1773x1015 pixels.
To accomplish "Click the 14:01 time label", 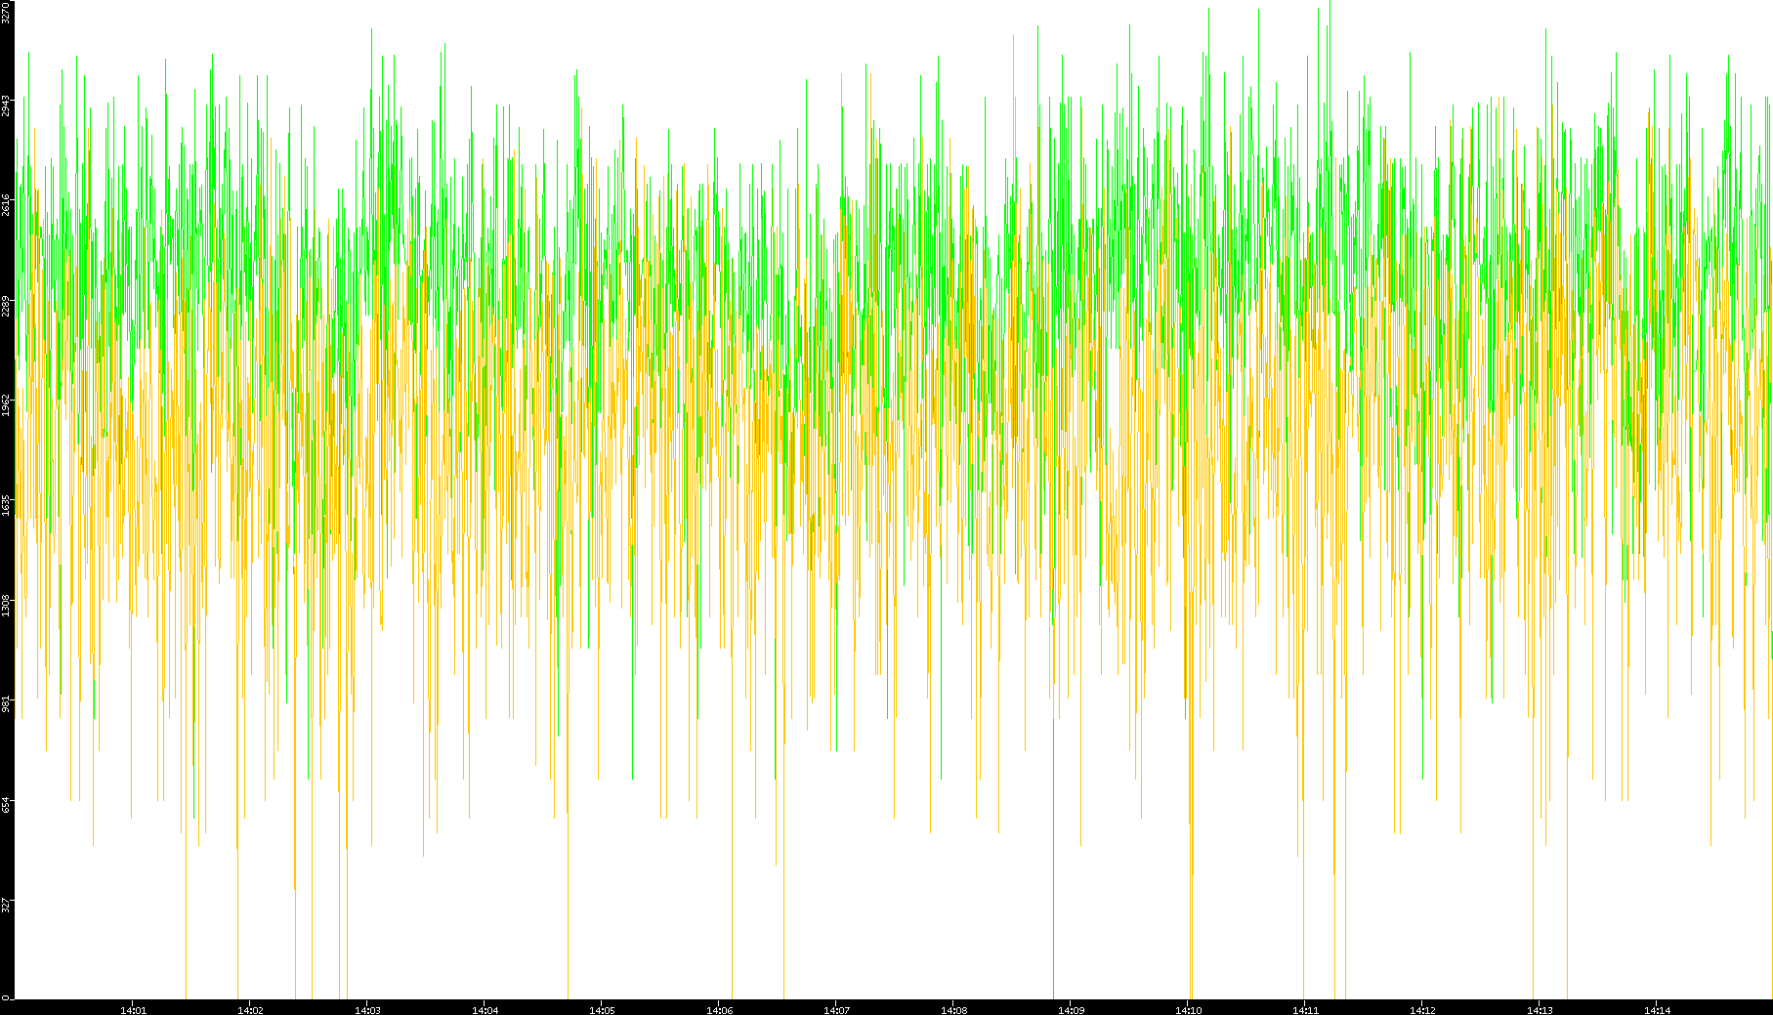I will click(133, 1009).
